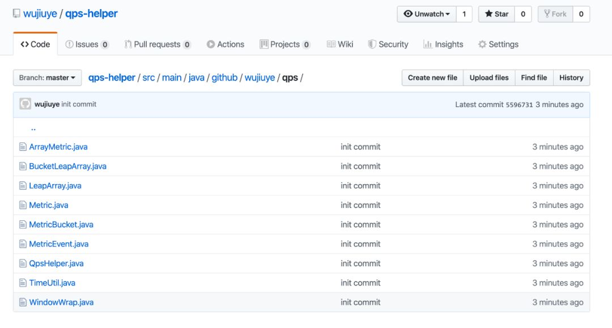Open the watchers count 1
Viewport: 612px width, 328px height.
coord(464,14)
